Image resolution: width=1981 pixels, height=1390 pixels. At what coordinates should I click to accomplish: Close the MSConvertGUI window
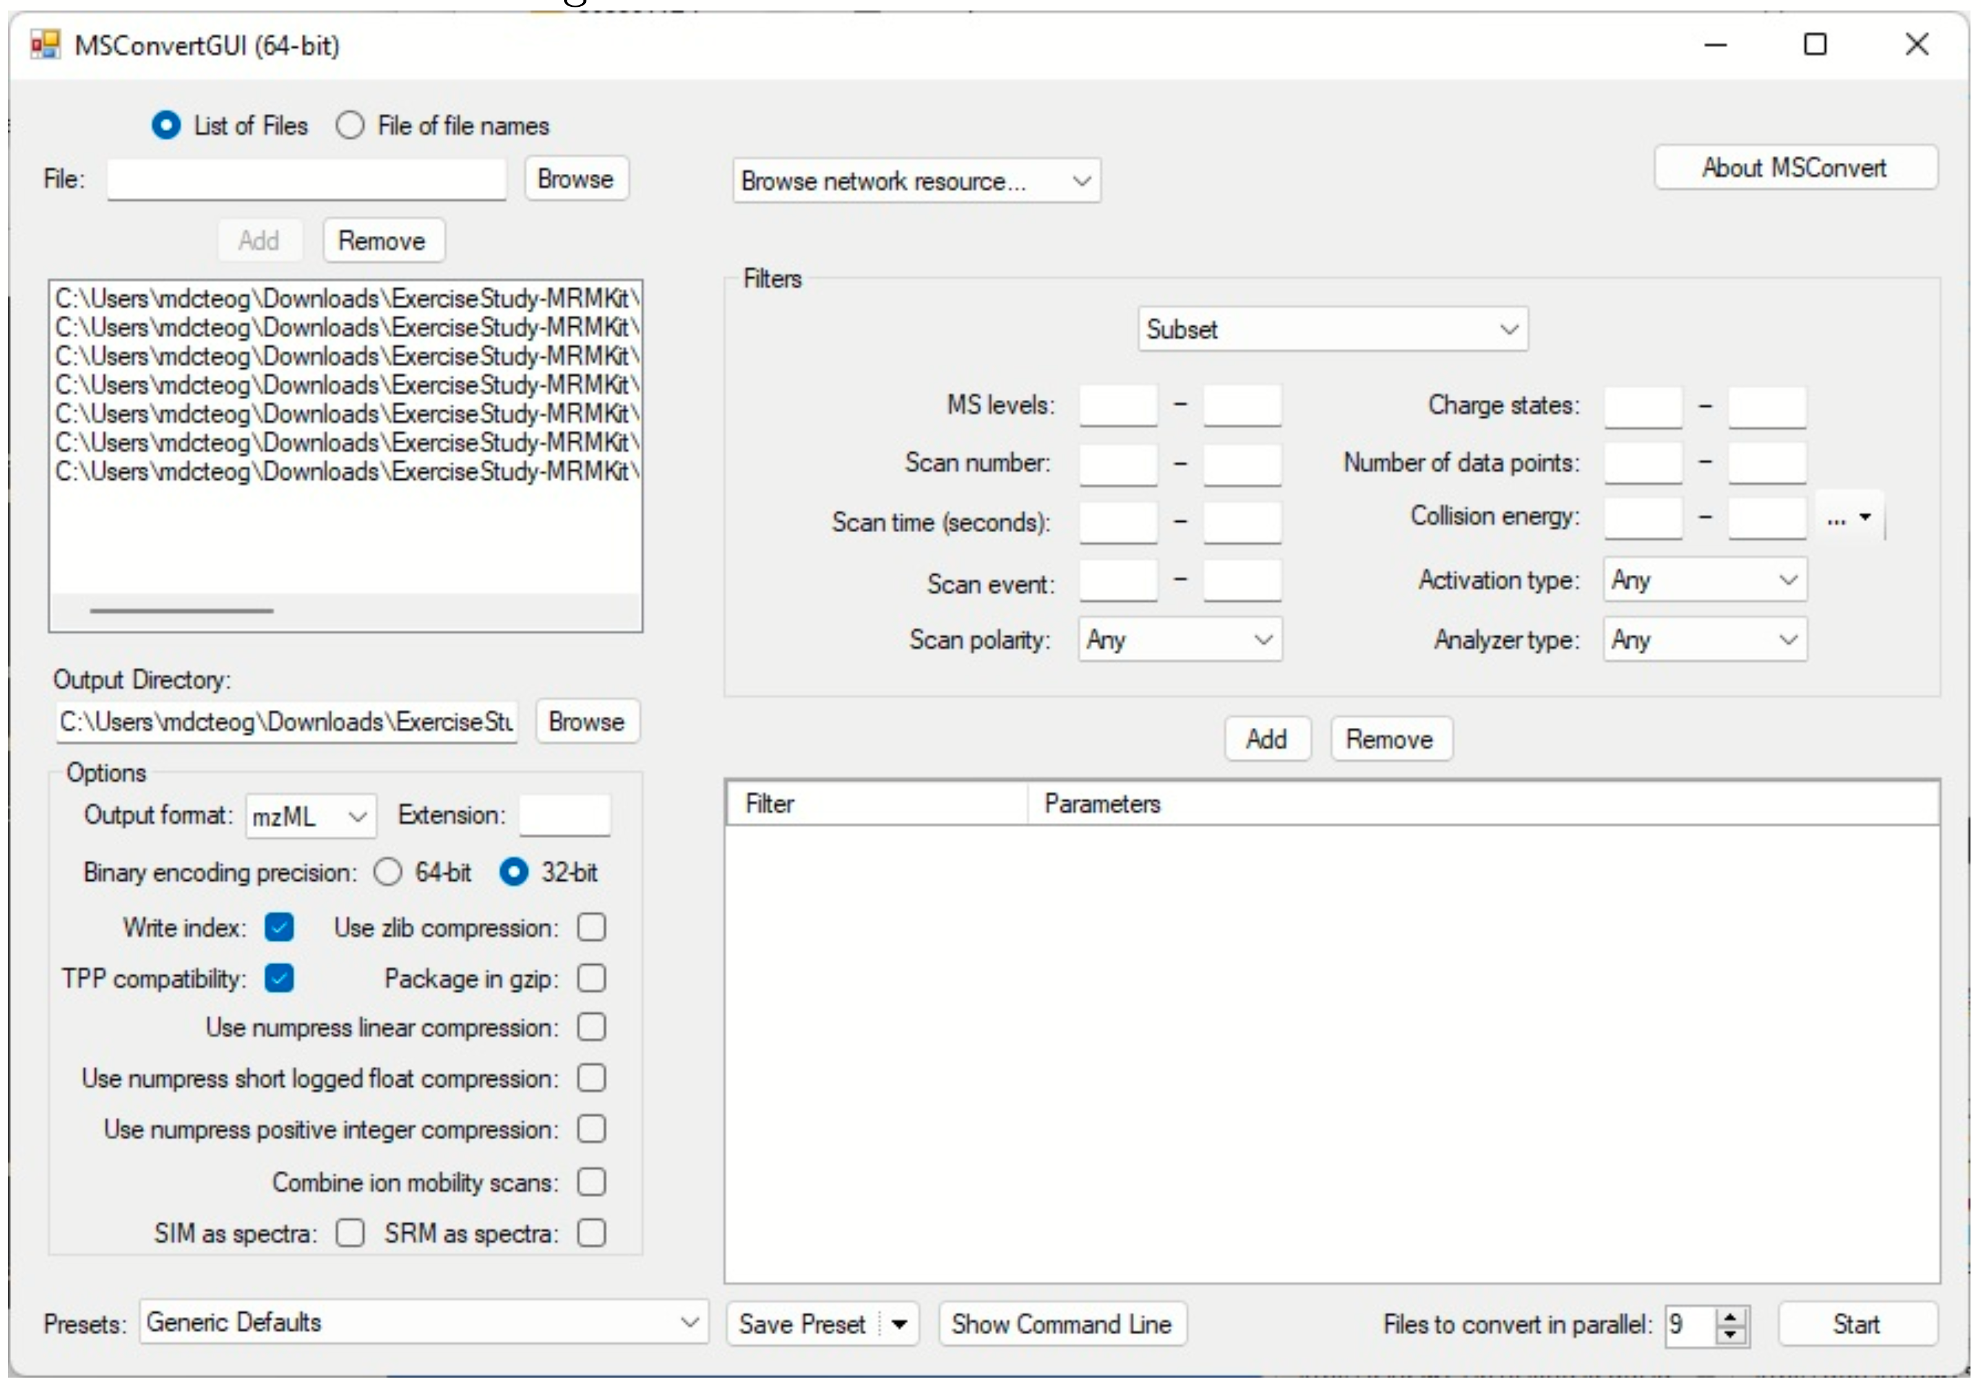(1916, 44)
